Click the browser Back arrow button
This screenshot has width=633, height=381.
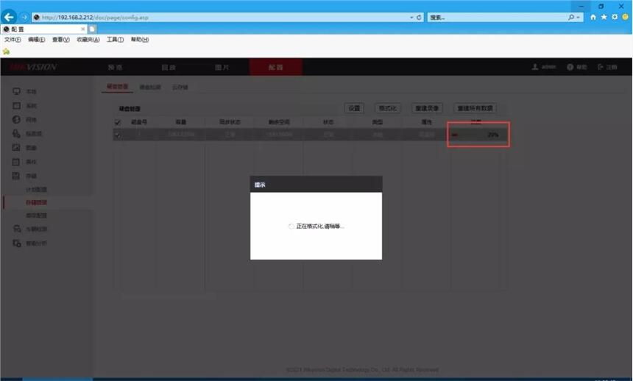tap(10, 17)
